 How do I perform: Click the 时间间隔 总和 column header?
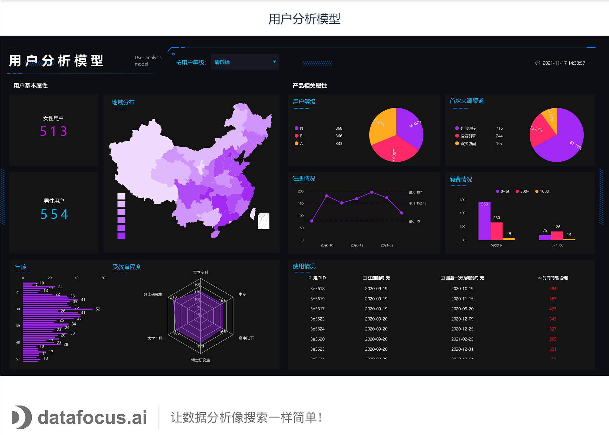[555, 278]
